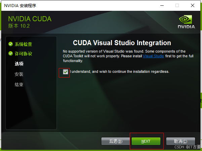Click the CUDA Visual Studio Integration heading
The width and height of the screenshot is (202, 151).
click(122, 43)
